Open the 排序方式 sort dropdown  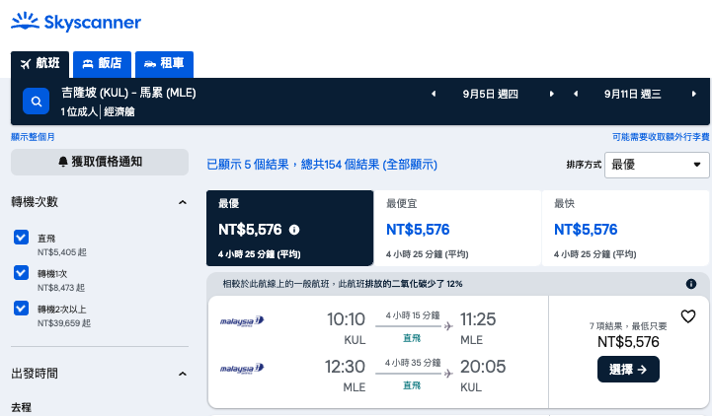pos(657,165)
